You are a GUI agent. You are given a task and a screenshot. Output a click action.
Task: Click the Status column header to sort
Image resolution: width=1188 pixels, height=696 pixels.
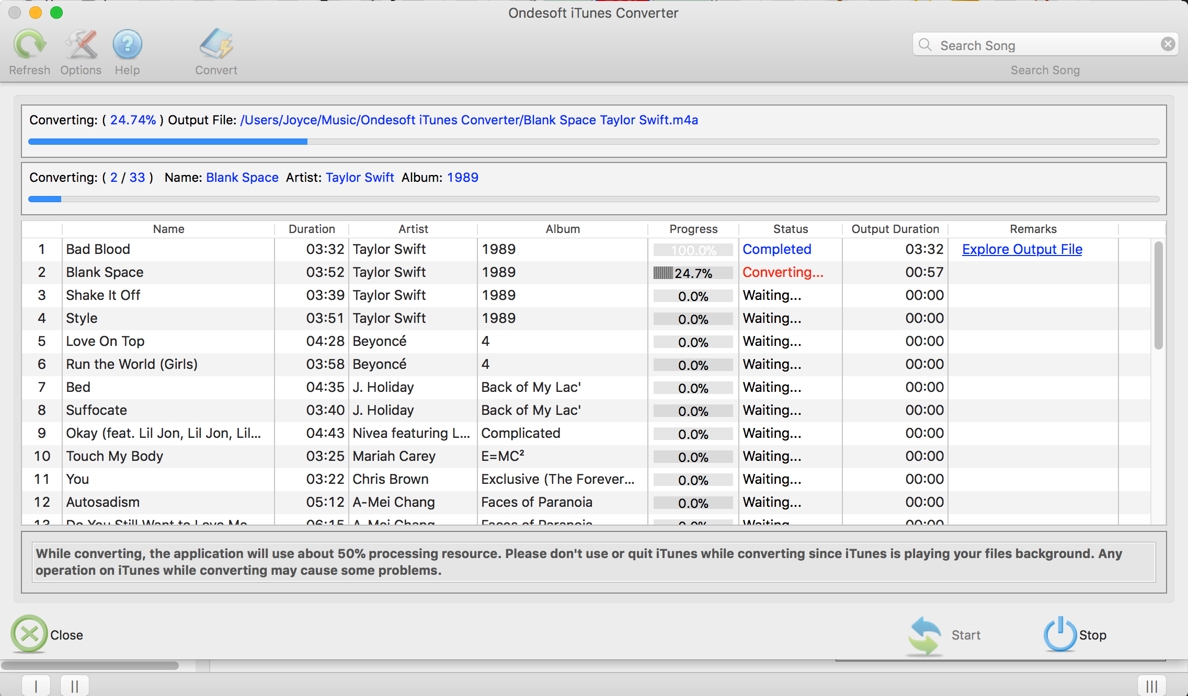(789, 228)
